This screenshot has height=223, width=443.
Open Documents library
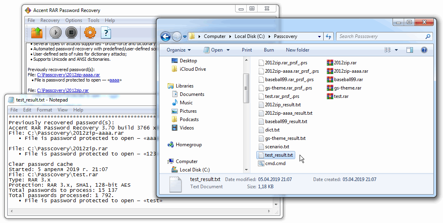coord(188,94)
